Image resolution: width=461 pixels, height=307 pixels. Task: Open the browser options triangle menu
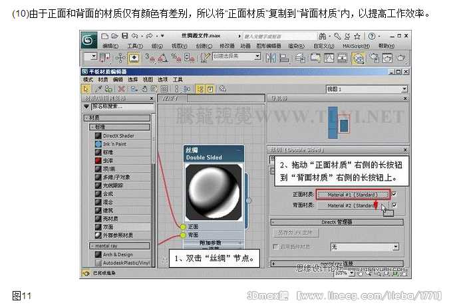(x=86, y=106)
